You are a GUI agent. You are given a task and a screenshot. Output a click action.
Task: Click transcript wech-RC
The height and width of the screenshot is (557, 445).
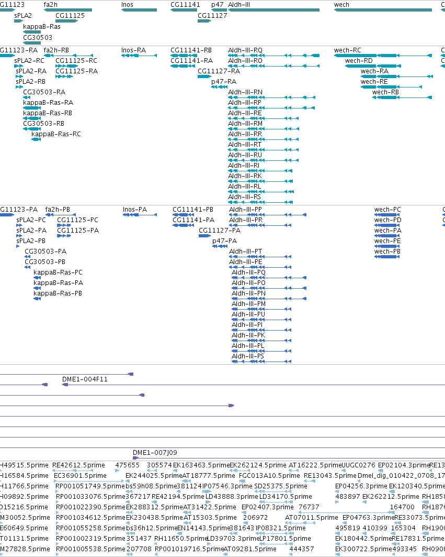(348, 50)
